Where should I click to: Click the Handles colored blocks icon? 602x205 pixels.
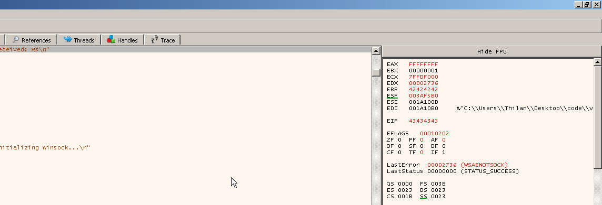tap(112, 39)
